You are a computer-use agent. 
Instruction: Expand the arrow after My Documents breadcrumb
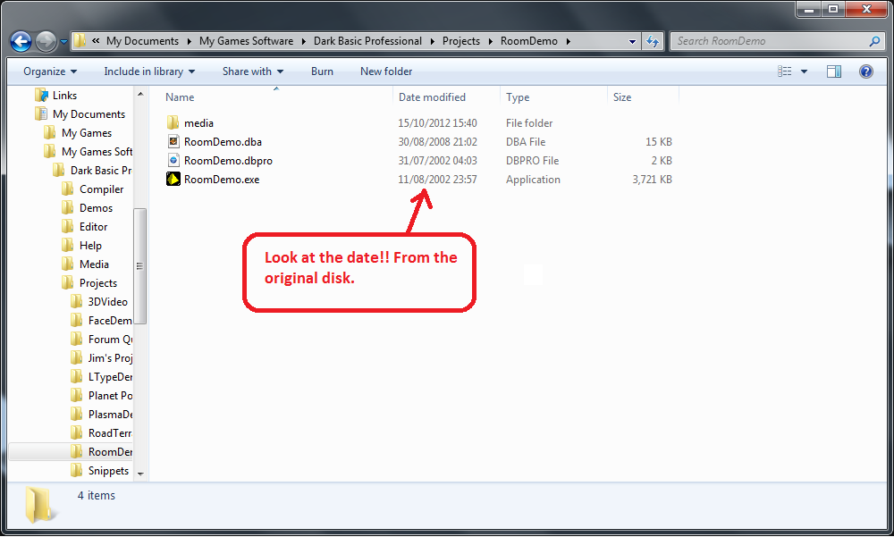(190, 41)
